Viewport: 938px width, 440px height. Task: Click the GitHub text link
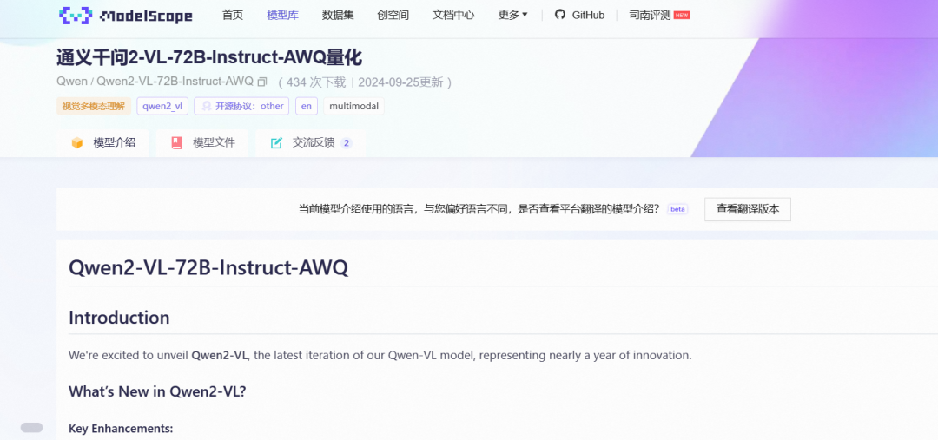tap(588, 15)
